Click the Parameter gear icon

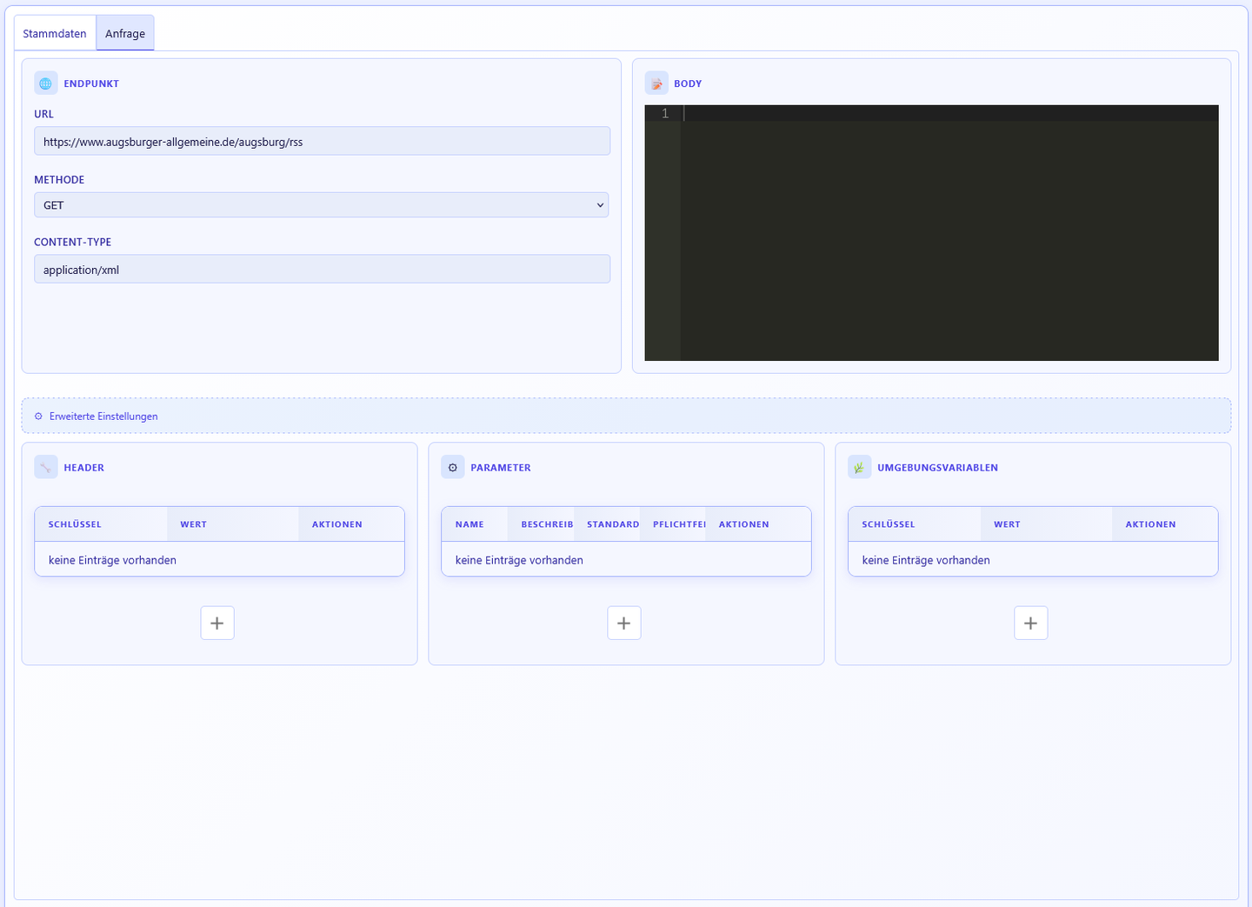[453, 467]
